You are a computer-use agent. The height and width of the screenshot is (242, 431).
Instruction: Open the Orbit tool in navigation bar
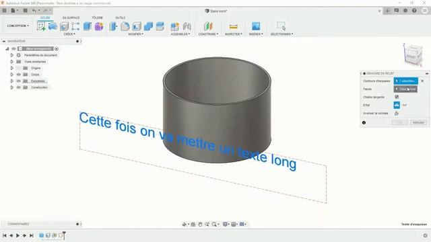tap(185, 224)
